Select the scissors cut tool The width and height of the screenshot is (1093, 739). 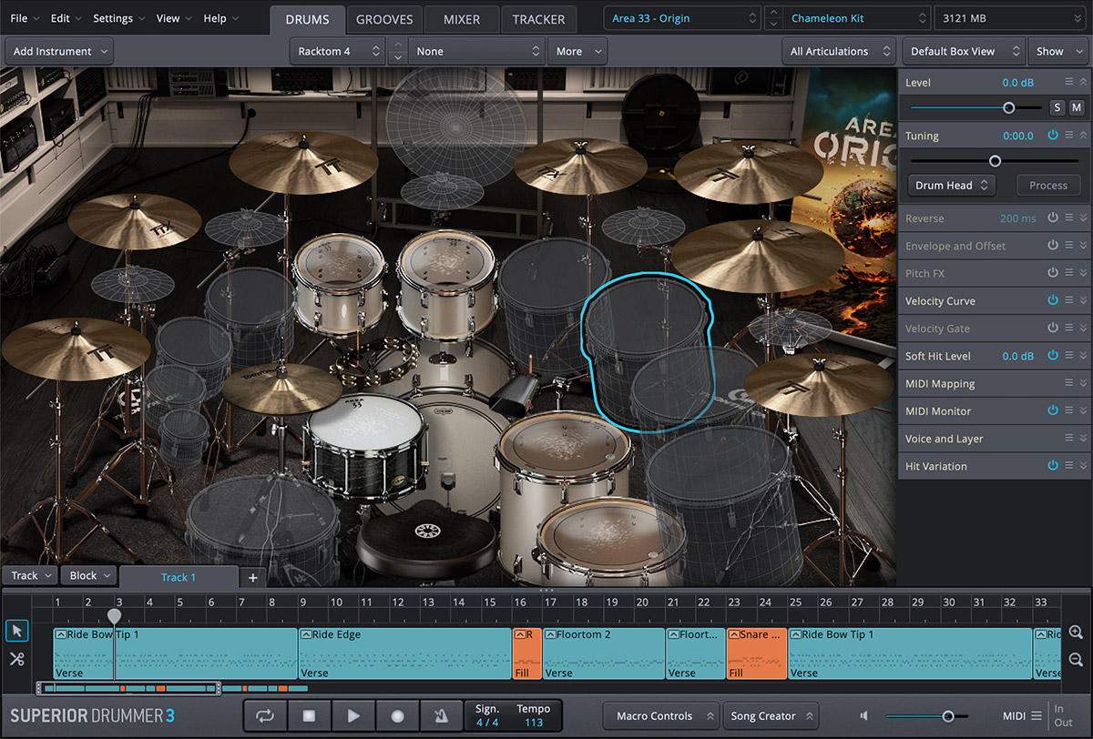16,659
